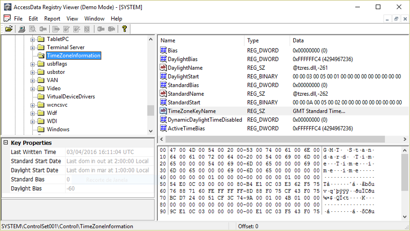Screen dimensions: 410x231
Task: Click the 'GMT Standard Time...' data cell
Action: (319, 111)
